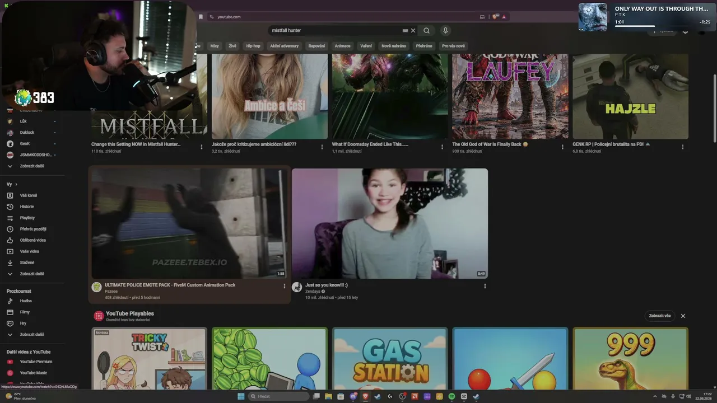Viewport: 717px width, 403px height.
Task: Play the ULTIMATE POLICE EMOTE PACK video thumbnail
Action: tap(189, 223)
